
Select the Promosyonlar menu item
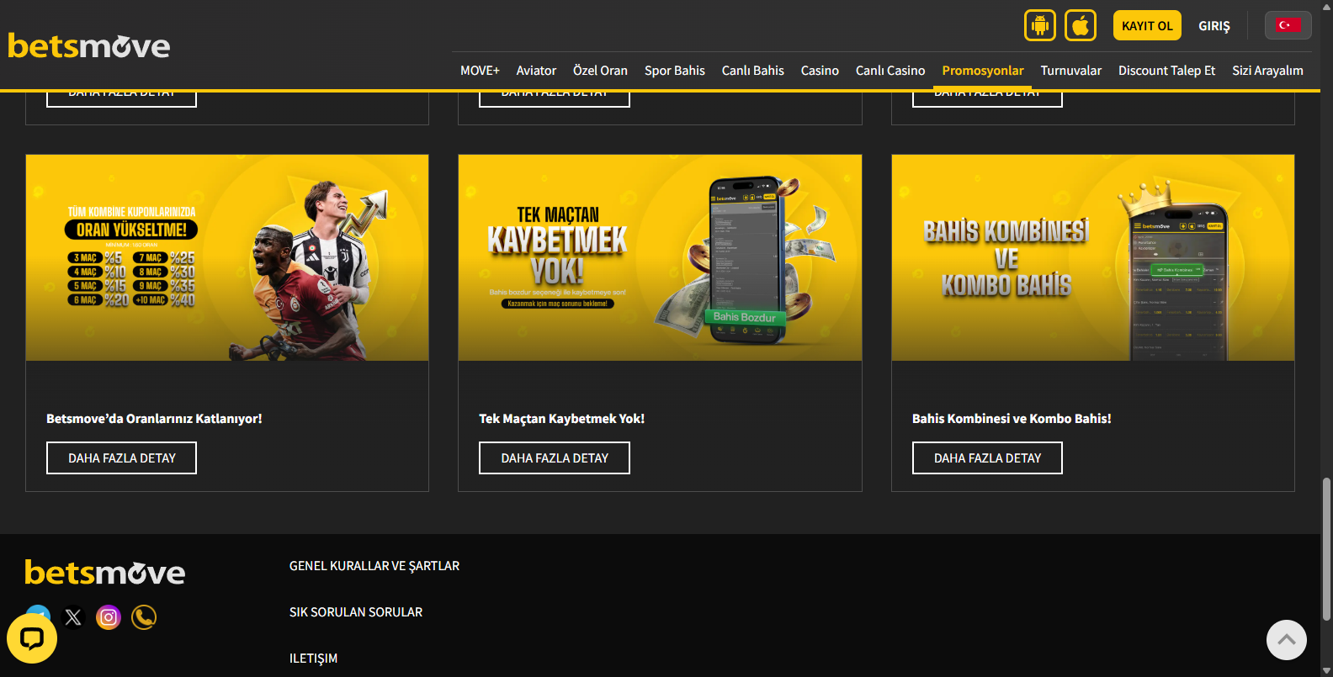[983, 71]
